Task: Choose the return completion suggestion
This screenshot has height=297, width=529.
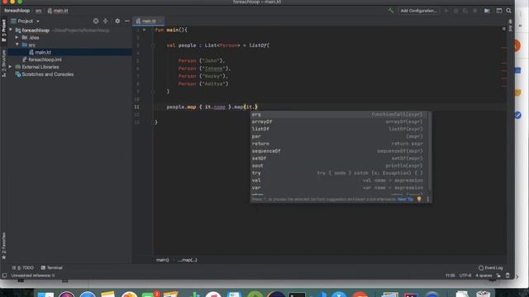Action: pos(339,144)
